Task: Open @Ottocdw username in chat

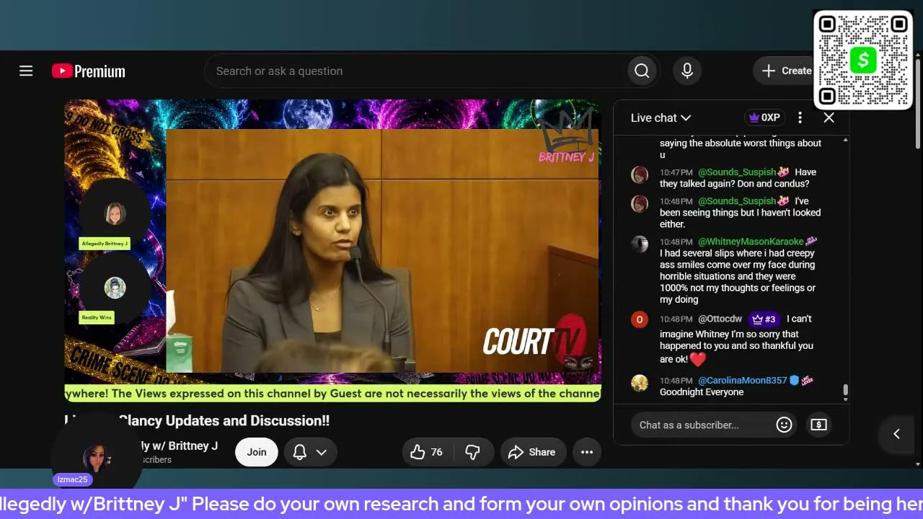Action: coord(720,319)
